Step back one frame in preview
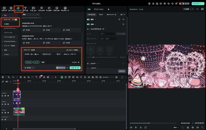This screenshot has height=130, width=206. click(131, 128)
